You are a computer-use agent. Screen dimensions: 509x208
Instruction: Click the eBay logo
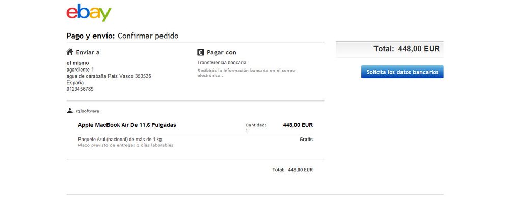click(x=89, y=13)
